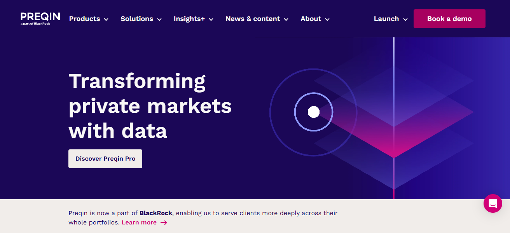510x233 pixels.
Task: Open the Insights+ menu
Action: [189, 19]
